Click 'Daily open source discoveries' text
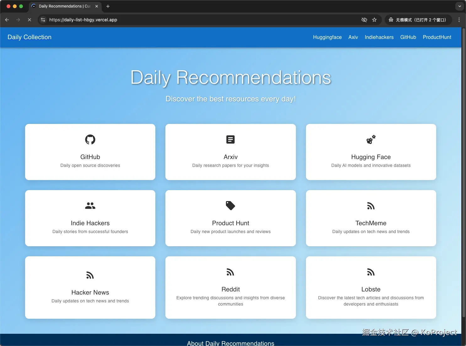 coord(90,165)
